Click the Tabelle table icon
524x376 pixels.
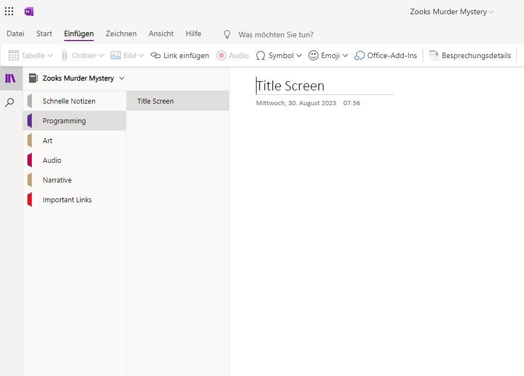click(x=13, y=55)
